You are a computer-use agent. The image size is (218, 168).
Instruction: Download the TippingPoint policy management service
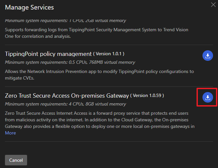207,56
